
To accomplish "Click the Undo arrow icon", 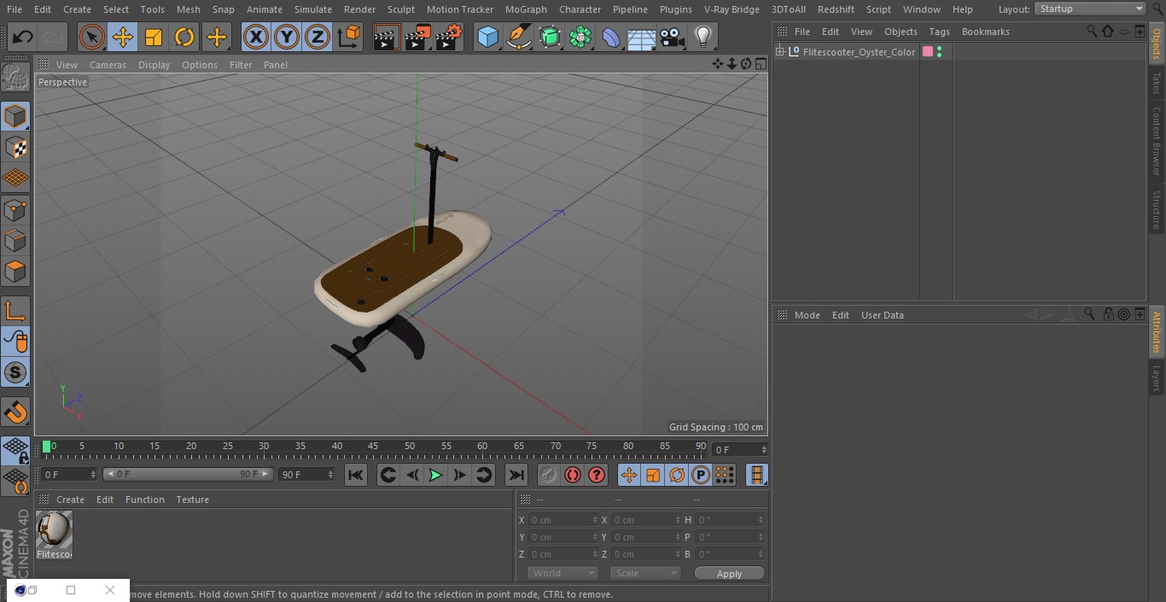I will (x=22, y=37).
